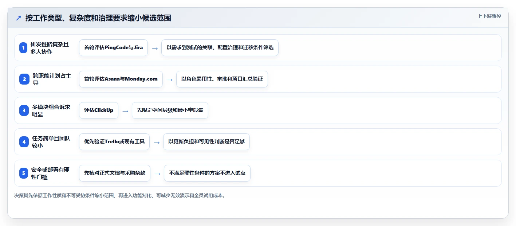Click the 首轮评估Asana与Monday.com box
Screen dimensions: 516x226
click(121, 79)
